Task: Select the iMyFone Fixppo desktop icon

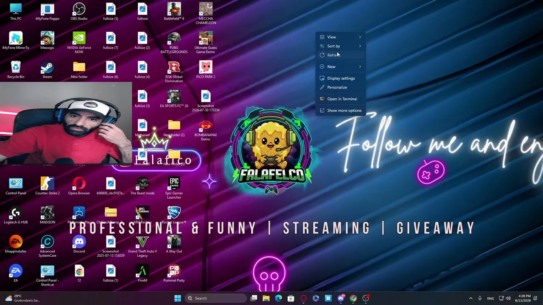Action: [48, 12]
